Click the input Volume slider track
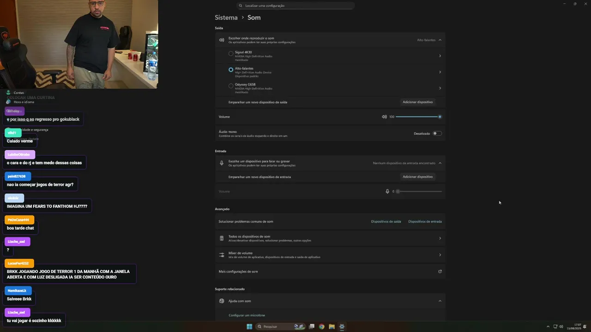591x332 pixels. 419,191
